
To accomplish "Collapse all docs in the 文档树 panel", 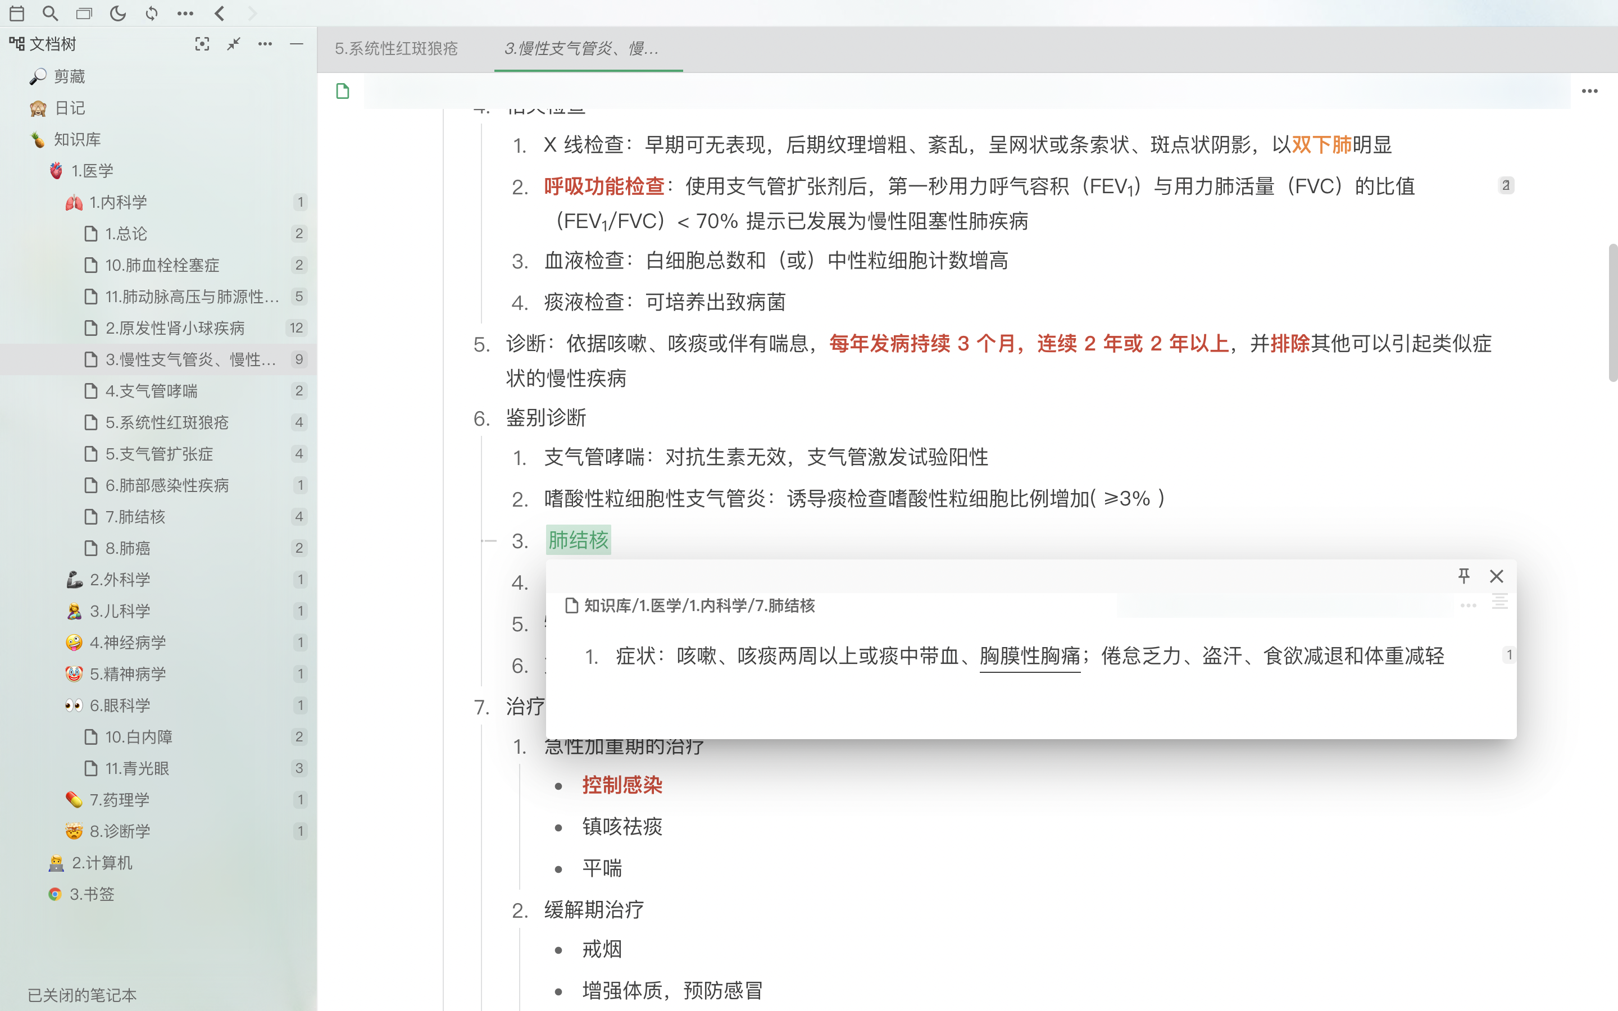I will [233, 44].
